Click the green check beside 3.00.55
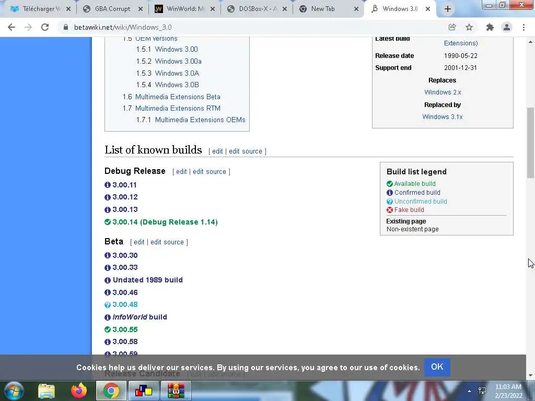Screen dimensions: 535x401 pos(108,329)
